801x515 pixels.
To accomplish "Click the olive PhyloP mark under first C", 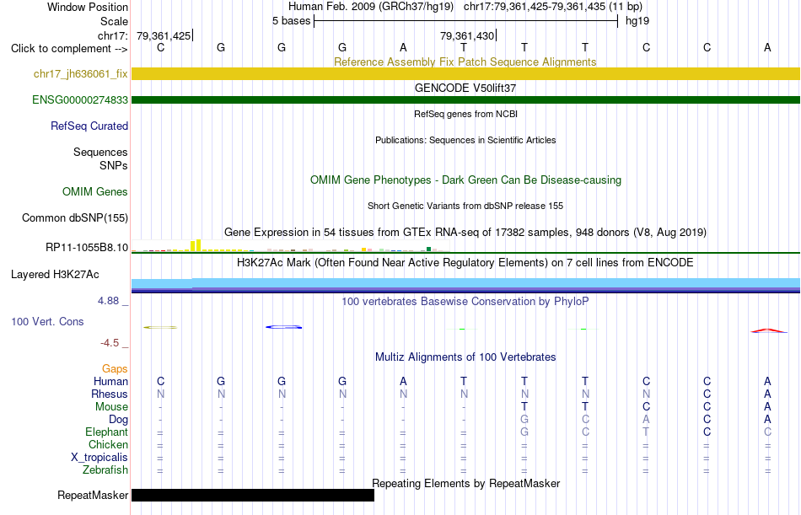I will [x=160, y=327].
